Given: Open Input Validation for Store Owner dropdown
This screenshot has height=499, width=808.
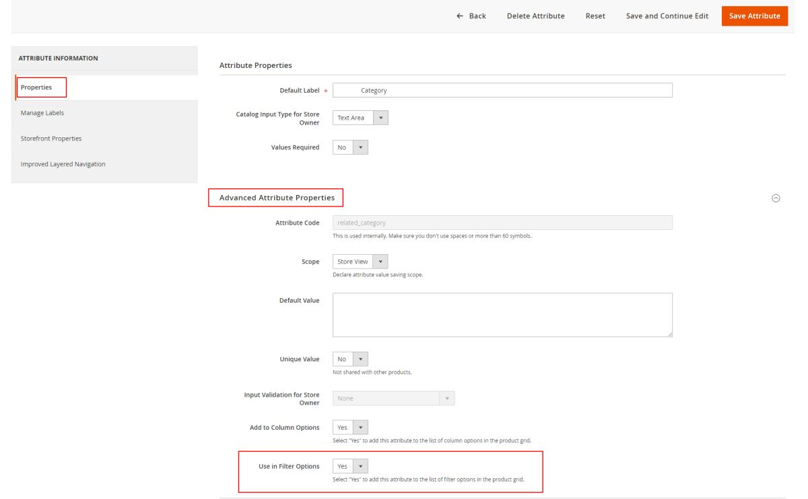Looking at the screenshot, I should [x=393, y=398].
